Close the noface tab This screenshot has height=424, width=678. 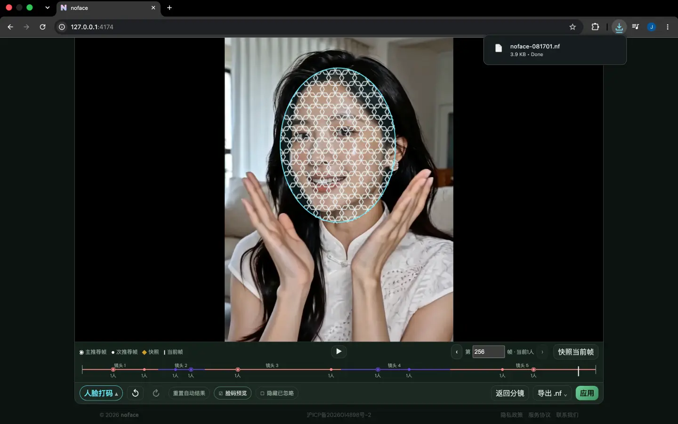point(153,8)
